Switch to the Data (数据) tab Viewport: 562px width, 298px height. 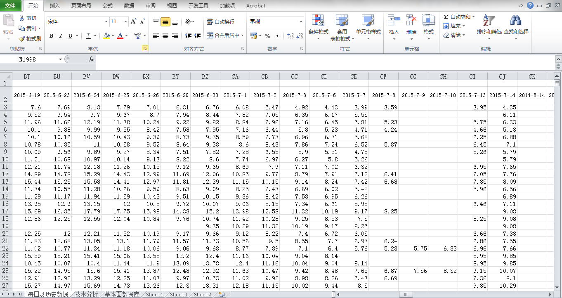(x=129, y=6)
